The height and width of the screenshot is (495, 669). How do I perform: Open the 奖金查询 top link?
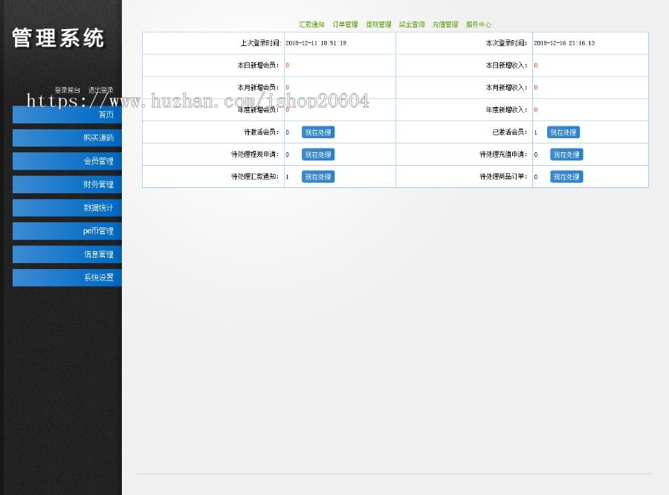[411, 25]
